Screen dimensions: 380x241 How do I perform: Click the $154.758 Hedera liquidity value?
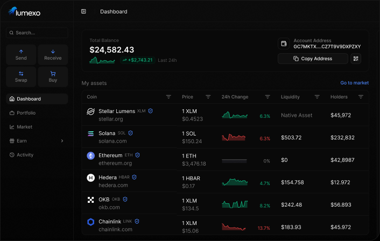(x=292, y=182)
